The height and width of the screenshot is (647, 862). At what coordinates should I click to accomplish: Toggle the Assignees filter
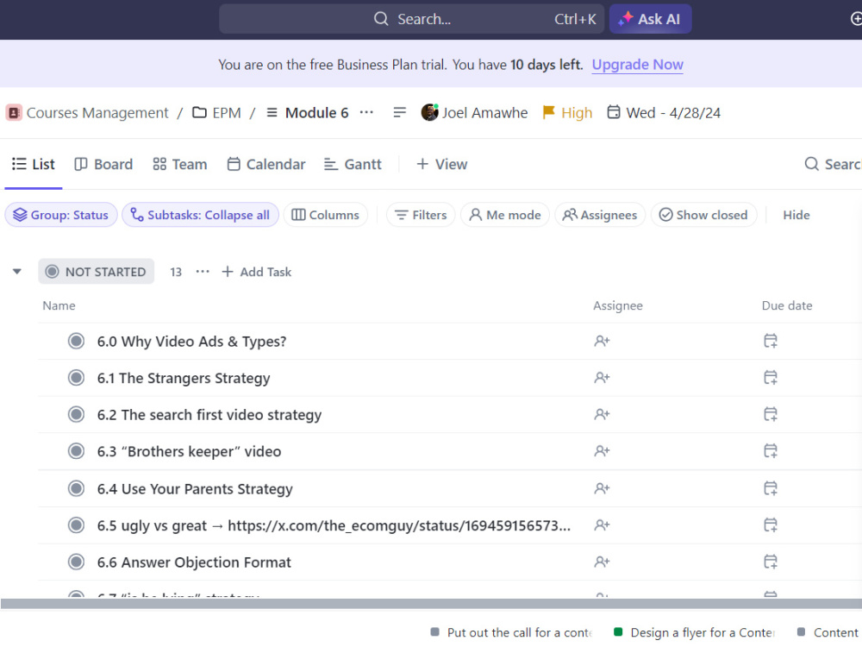point(600,215)
